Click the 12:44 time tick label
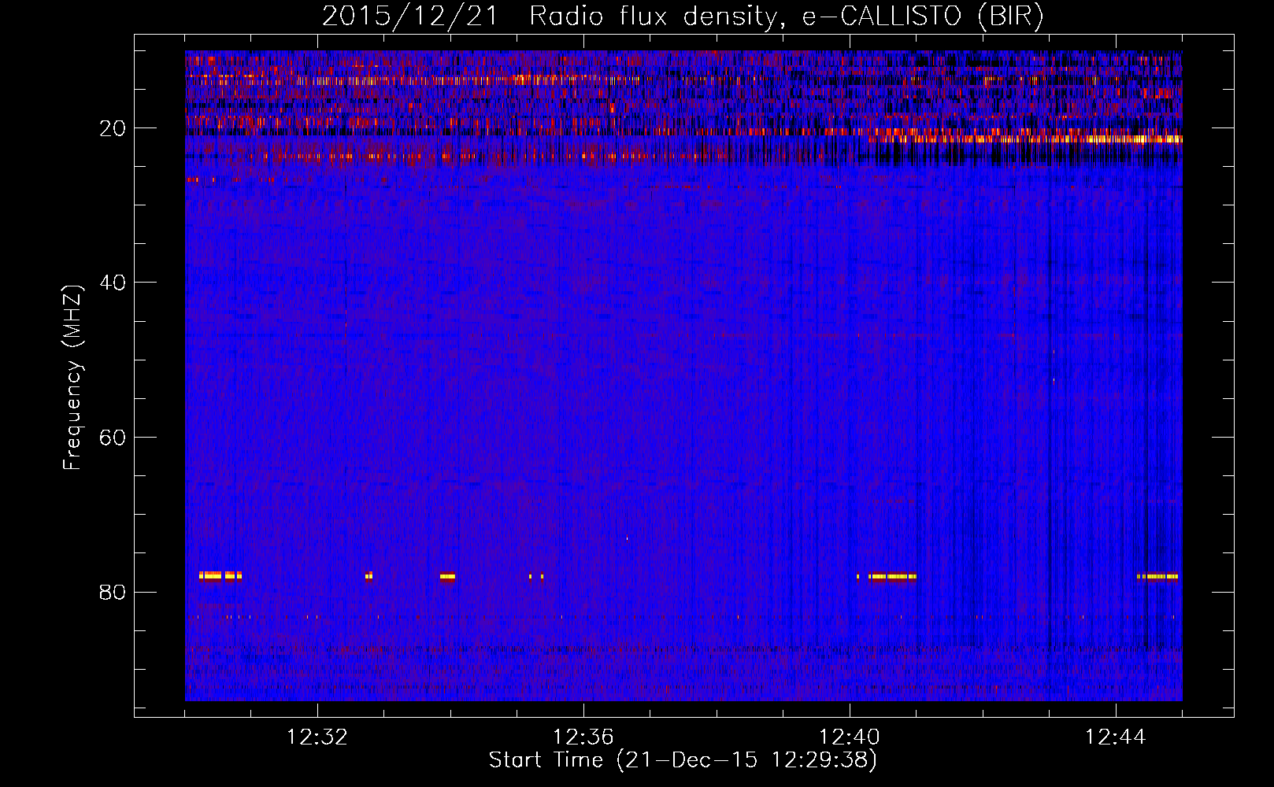The width and height of the screenshot is (1274, 787). [1116, 737]
